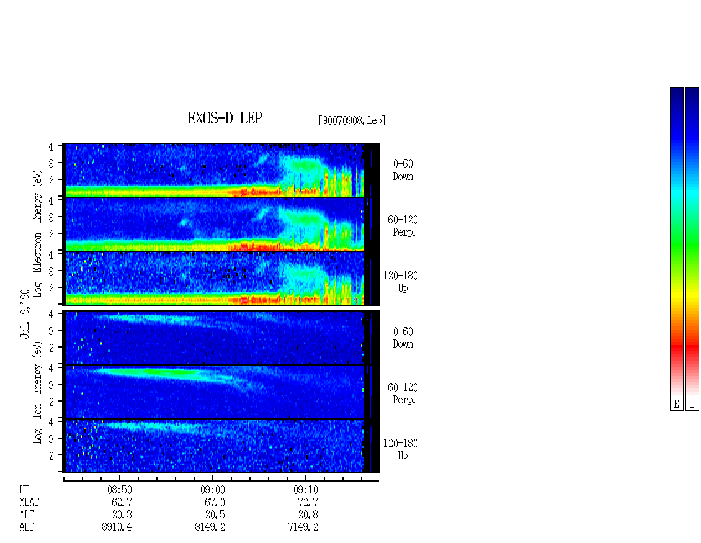Click the MLAT value 62.7
This screenshot has height=543, width=701.
[122, 502]
